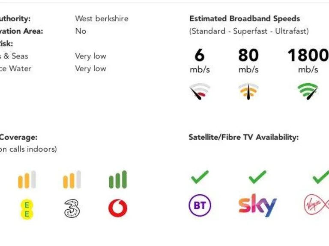Click the green checkmark above Virgin
The height and width of the screenshot is (246, 329).
(x=320, y=177)
